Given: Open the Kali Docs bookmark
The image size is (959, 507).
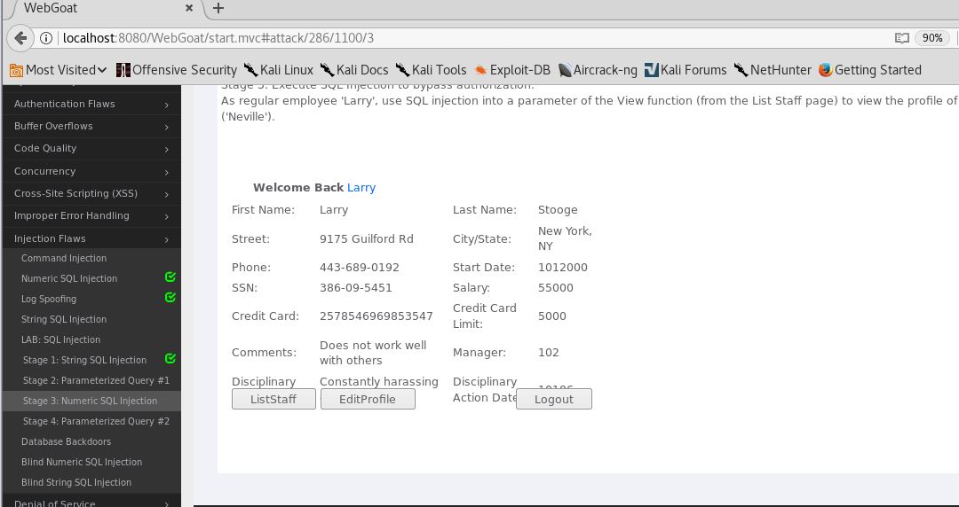Looking at the screenshot, I should 354,70.
